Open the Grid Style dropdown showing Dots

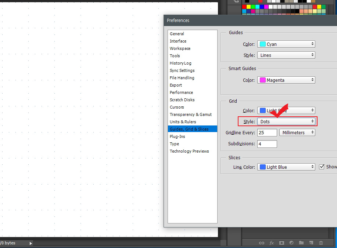coord(286,121)
